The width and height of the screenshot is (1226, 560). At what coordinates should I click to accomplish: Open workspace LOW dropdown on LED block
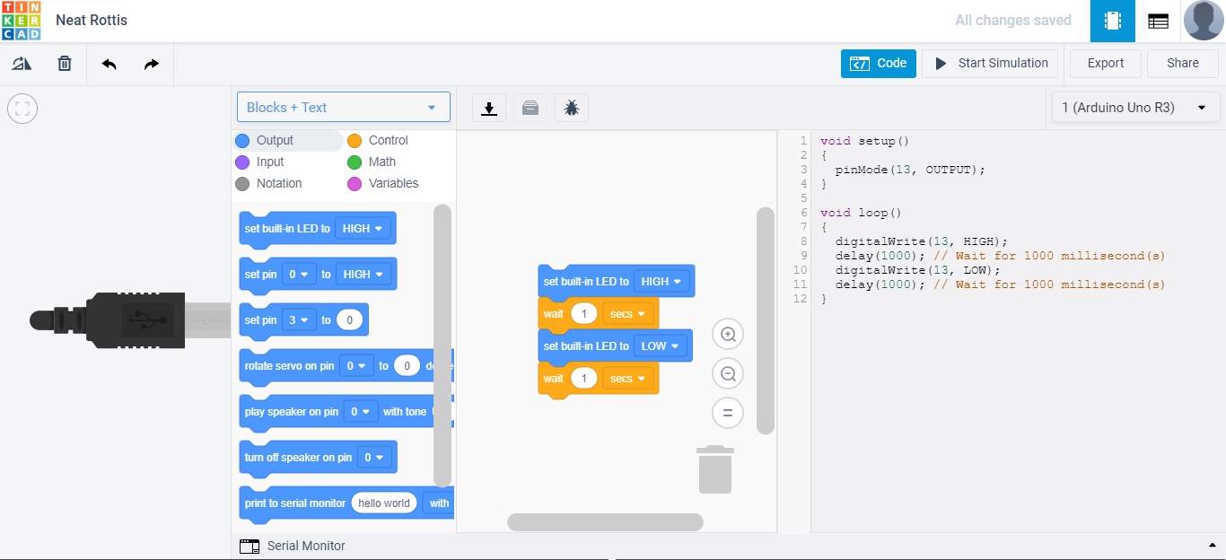coord(661,346)
